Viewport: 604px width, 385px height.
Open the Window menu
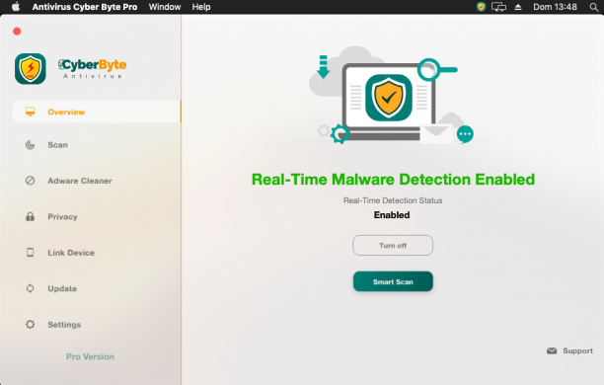[165, 7]
